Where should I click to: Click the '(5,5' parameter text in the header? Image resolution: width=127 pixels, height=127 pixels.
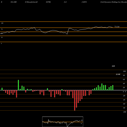point(65,2)
